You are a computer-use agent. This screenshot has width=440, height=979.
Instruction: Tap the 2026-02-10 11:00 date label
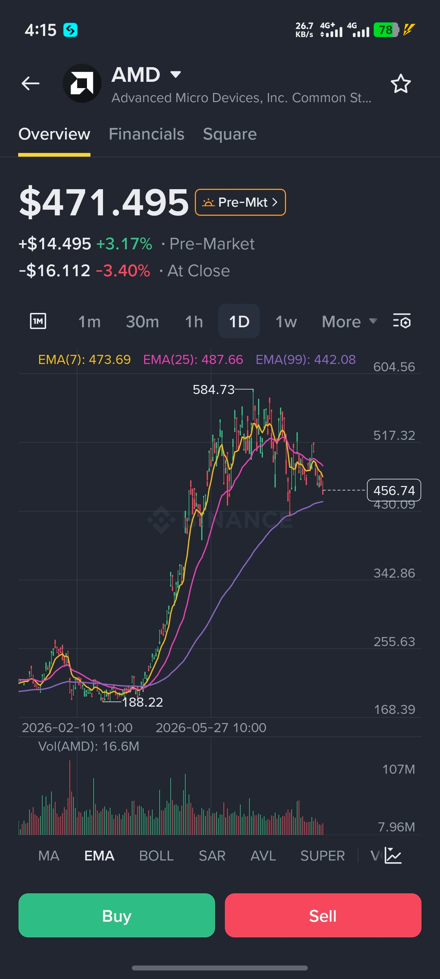pyautogui.click(x=77, y=727)
